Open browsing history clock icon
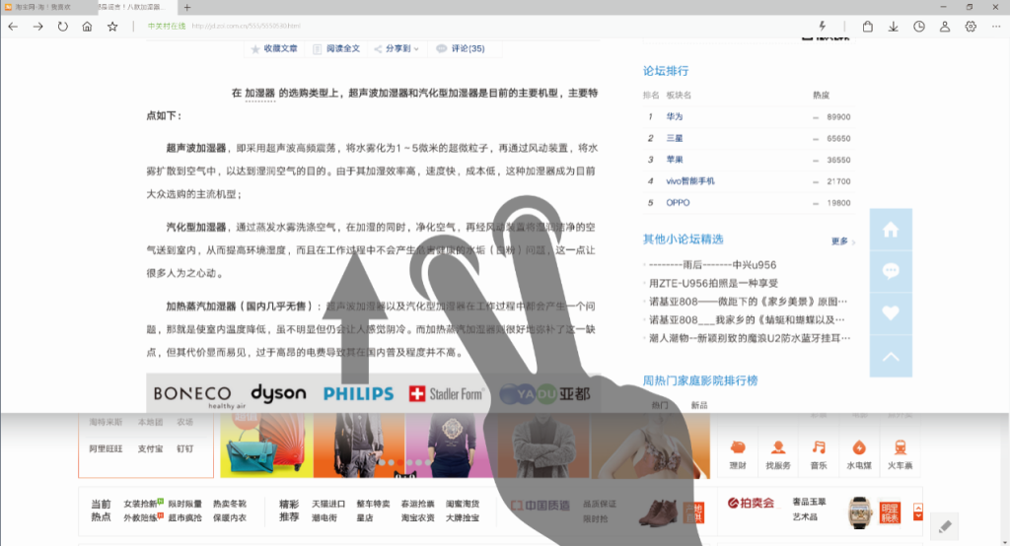This screenshot has width=1010, height=546. [919, 27]
